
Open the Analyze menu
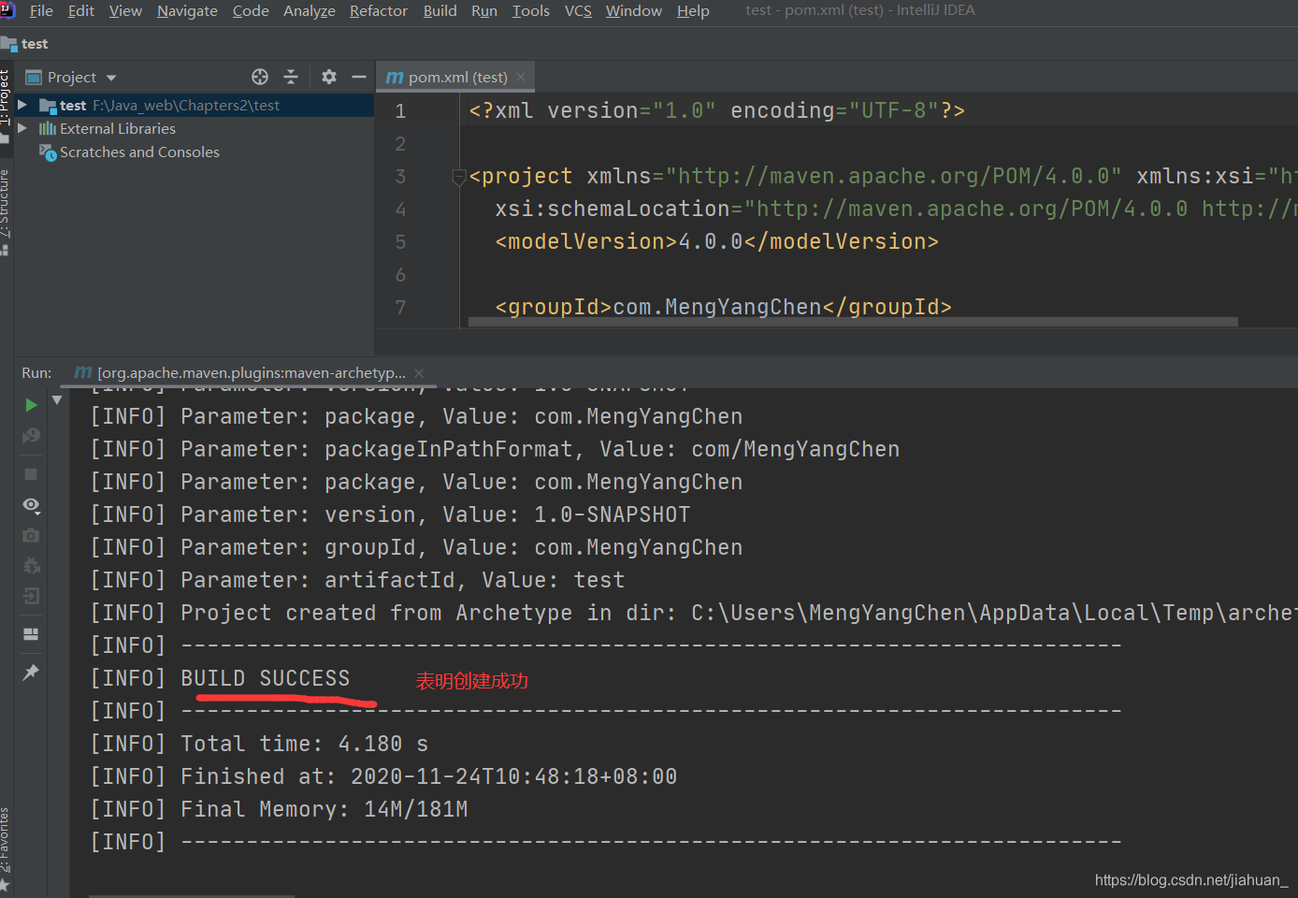coord(310,11)
